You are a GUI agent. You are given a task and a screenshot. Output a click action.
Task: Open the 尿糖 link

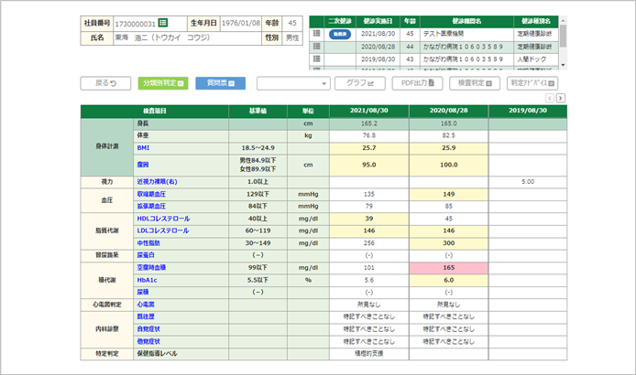143,292
